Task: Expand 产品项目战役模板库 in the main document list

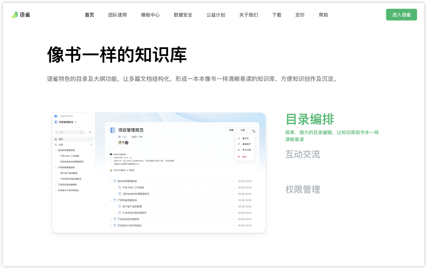Action: [x=111, y=219]
